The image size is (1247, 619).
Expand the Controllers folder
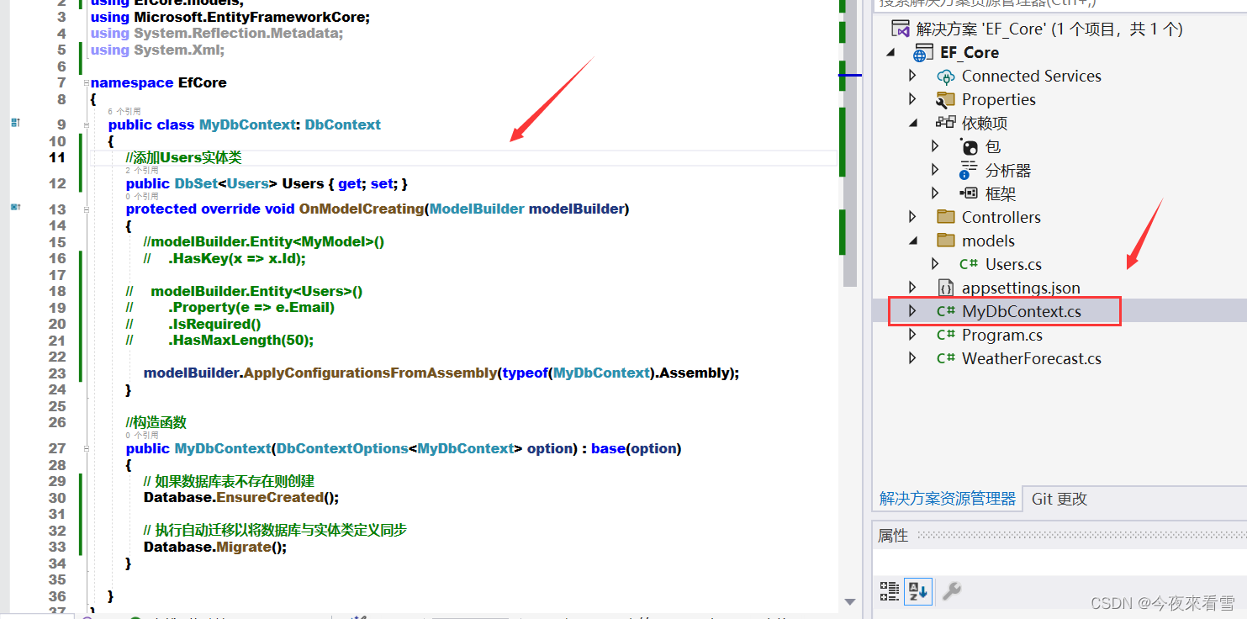(x=912, y=216)
